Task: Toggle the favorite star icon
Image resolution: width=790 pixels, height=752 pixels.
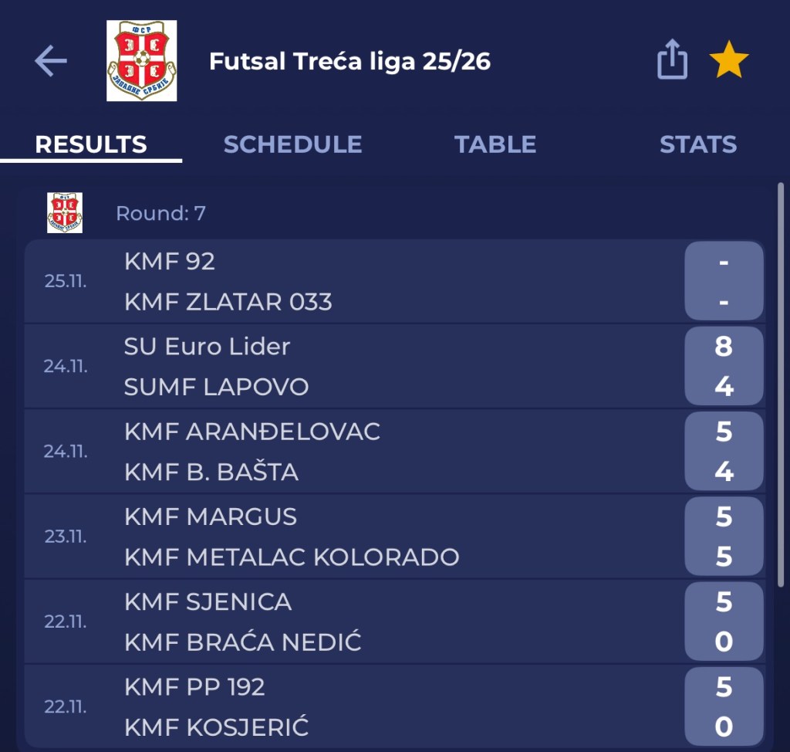Action: click(x=729, y=60)
